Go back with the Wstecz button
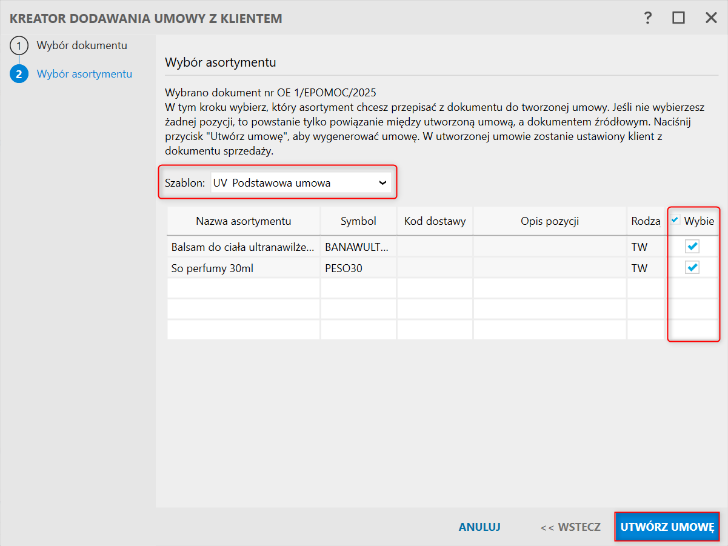The height and width of the screenshot is (546, 728). 570,527
